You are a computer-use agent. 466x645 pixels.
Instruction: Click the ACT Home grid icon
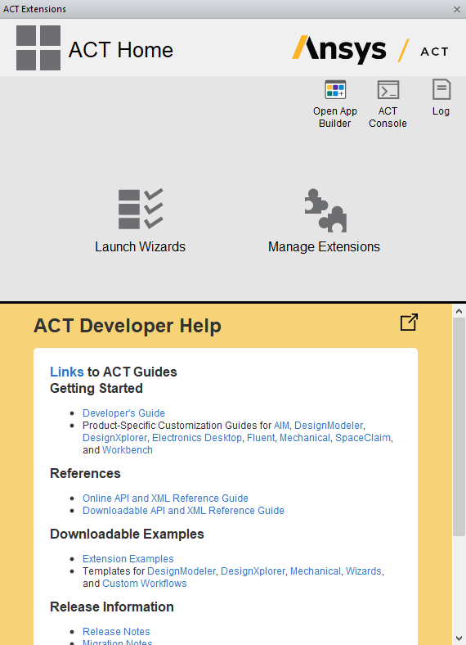click(x=38, y=47)
